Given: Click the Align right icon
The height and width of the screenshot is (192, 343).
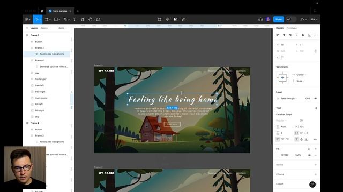Looking at the screenshot, I should (x=290, y=35).
